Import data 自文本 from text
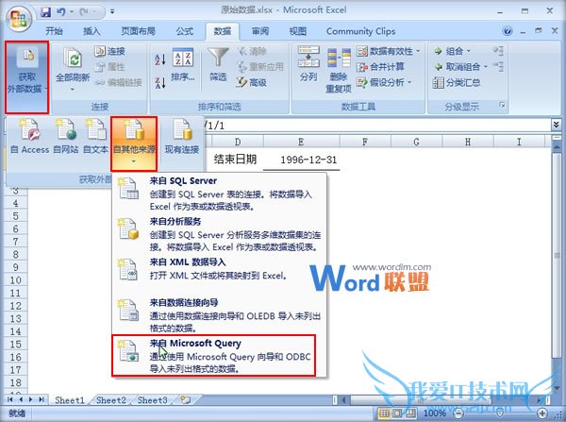566x422 pixels. [x=95, y=137]
